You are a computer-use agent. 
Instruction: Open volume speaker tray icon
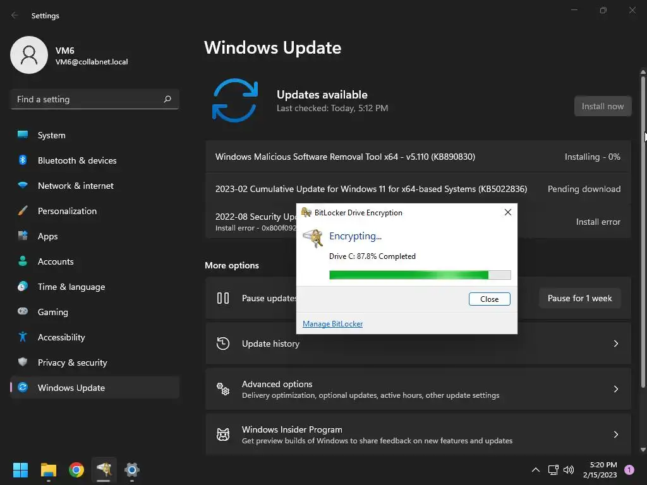click(x=569, y=470)
